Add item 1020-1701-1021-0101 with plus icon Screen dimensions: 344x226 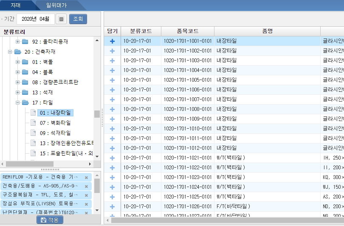(x=112, y=158)
